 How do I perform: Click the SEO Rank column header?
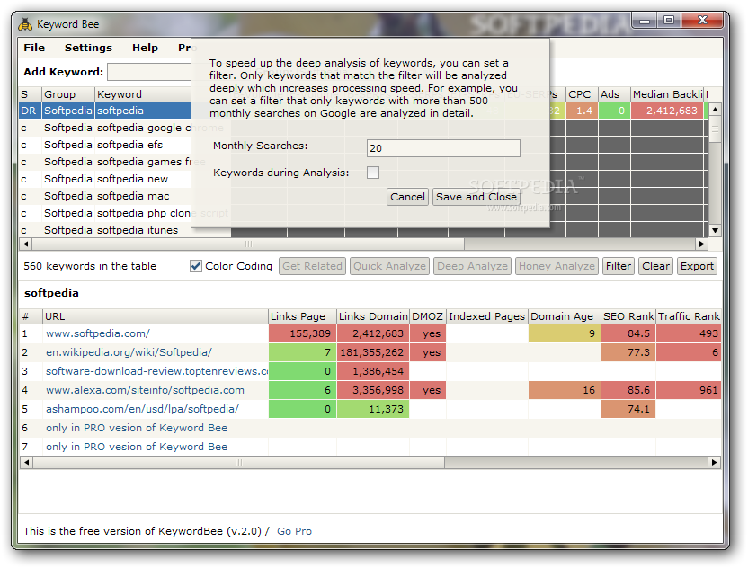pyautogui.click(x=628, y=316)
